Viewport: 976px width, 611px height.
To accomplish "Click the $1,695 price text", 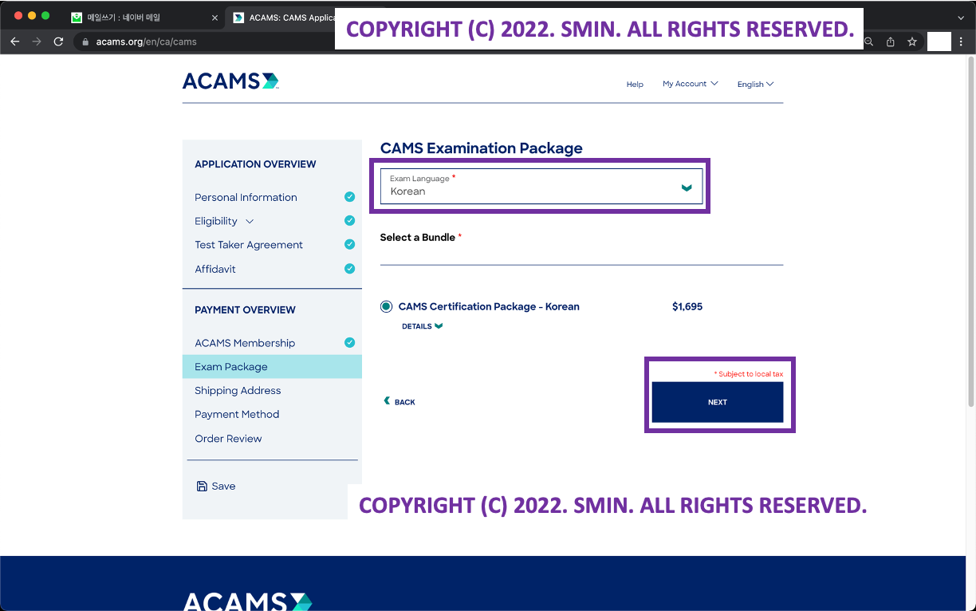I will pyautogui.click(x=687, y=306).
